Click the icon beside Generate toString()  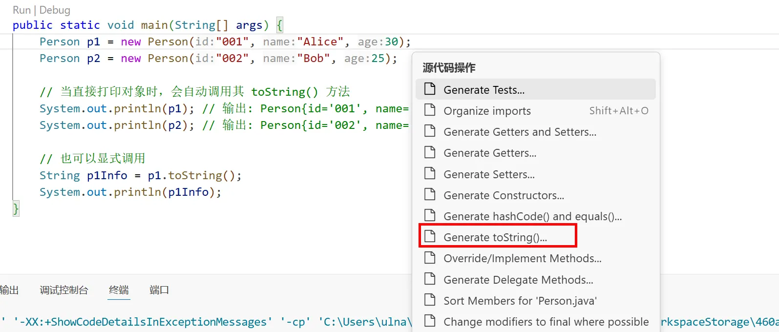click(430, 237)
